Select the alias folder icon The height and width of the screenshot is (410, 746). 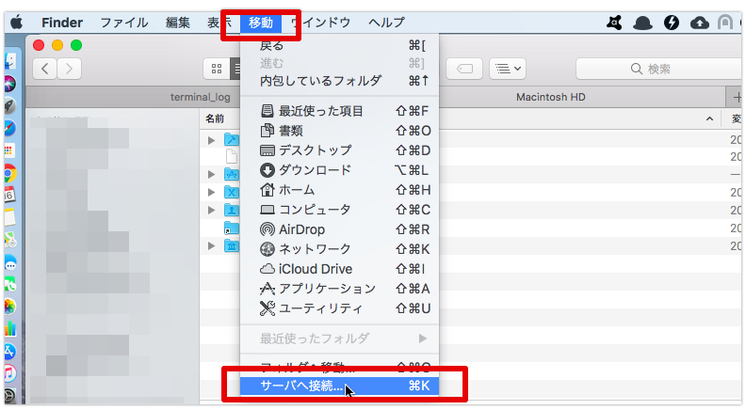click(232, 229)
